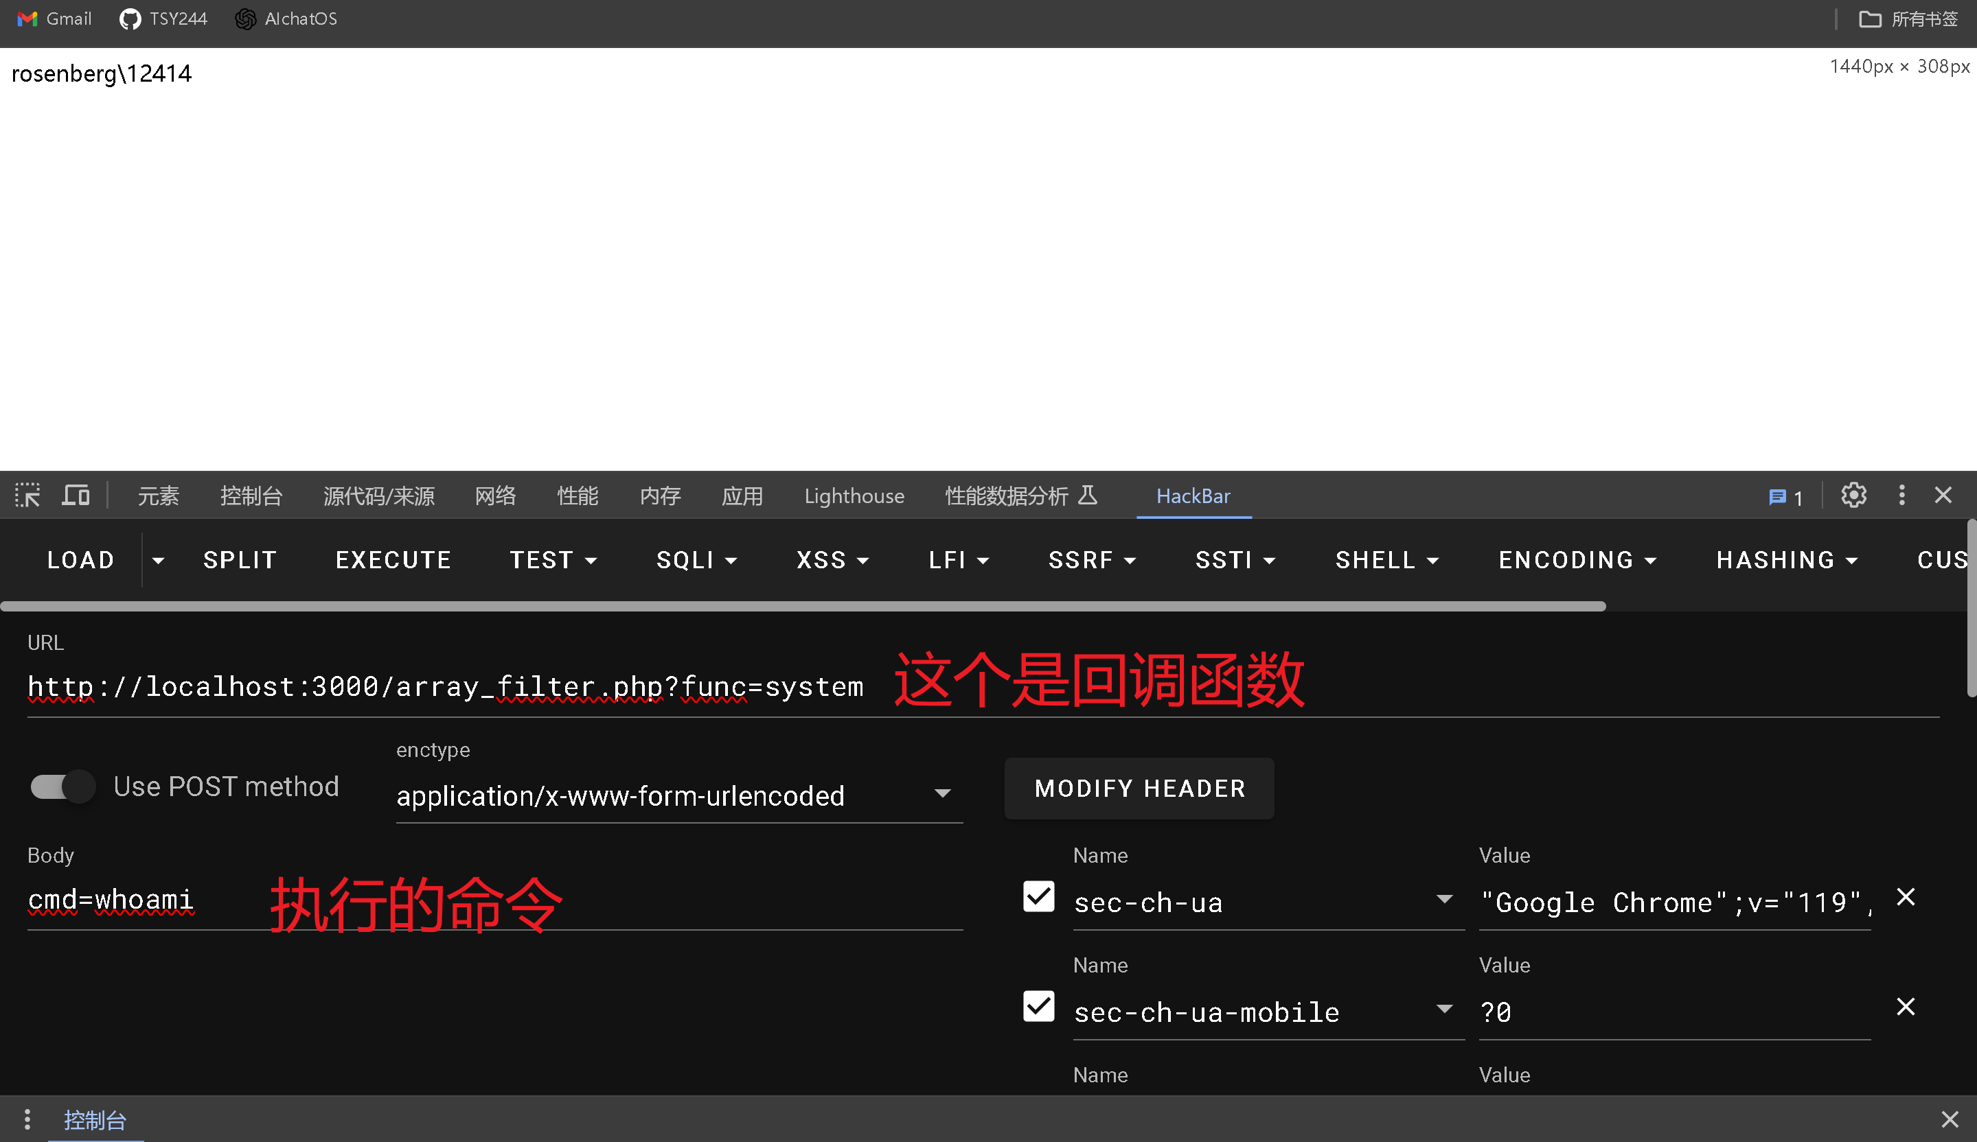1977x1142 pixels.
Task: Toggle the Use POST method switch
Action: (62, 786)
